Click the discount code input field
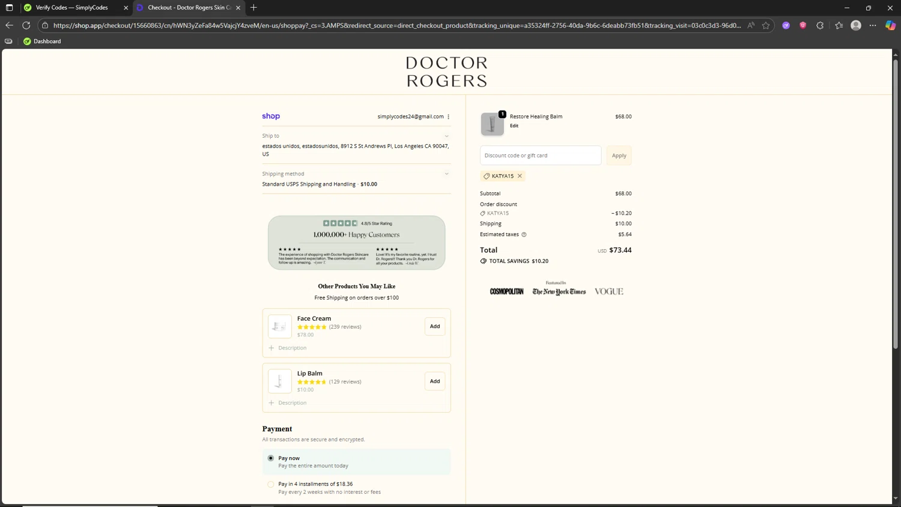The width and height of the screenshot is (901, 507). (x=541, y=156)
